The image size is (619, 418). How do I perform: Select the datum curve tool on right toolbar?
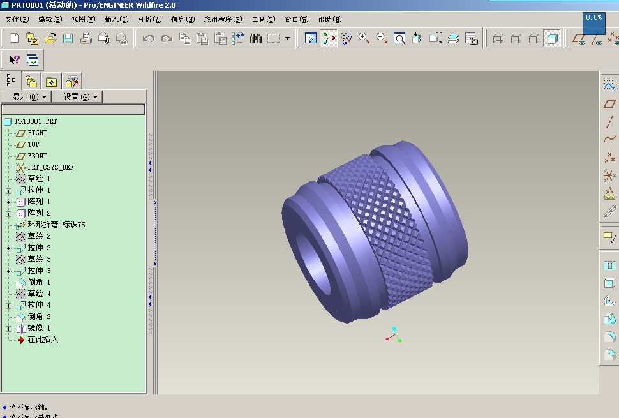[x=609, y=139]
